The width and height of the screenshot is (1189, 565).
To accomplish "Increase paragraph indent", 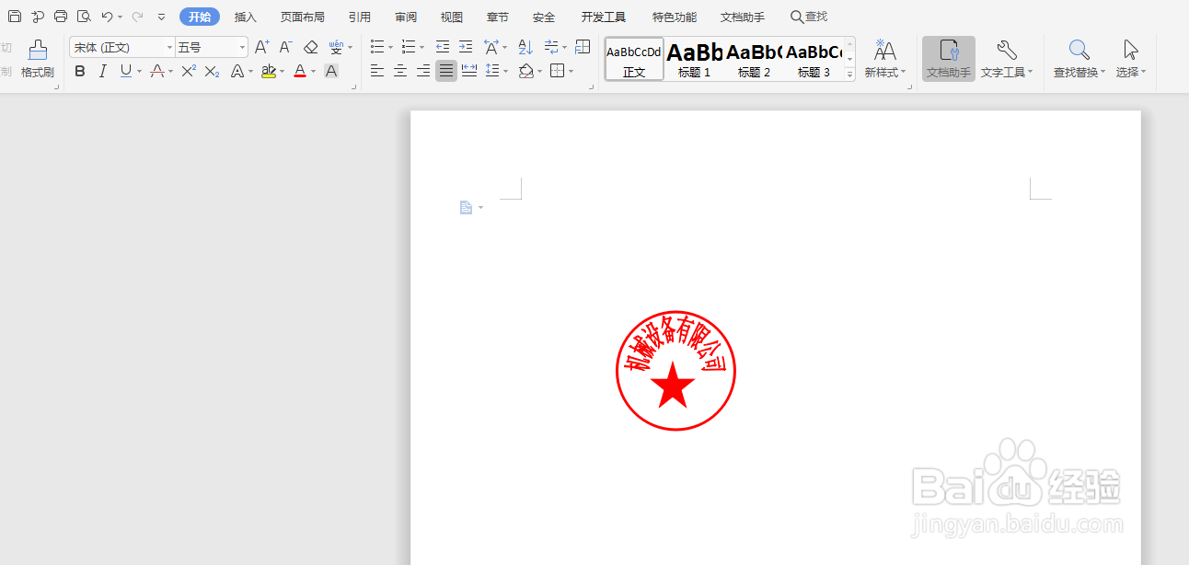I will click(x=466, y=47).
